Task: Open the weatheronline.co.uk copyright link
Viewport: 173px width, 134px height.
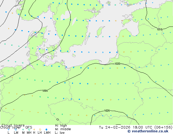Action: [x=148, y=131]
